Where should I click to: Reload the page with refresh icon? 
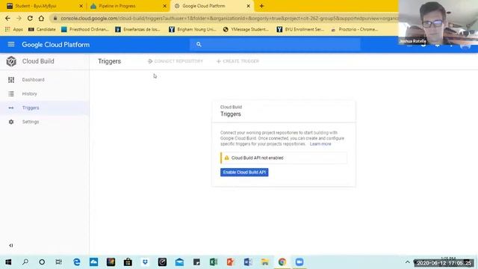30,18
